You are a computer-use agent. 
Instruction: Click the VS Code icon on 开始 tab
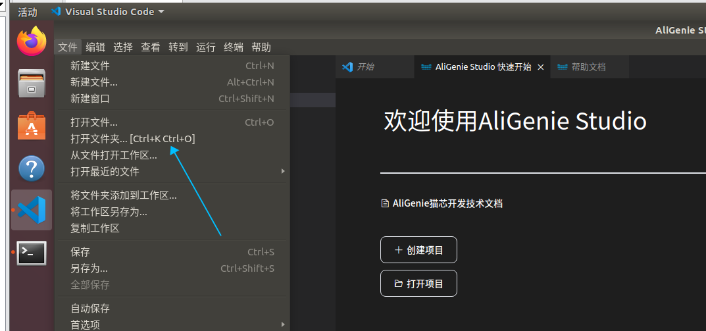click(x=347, y=67)
